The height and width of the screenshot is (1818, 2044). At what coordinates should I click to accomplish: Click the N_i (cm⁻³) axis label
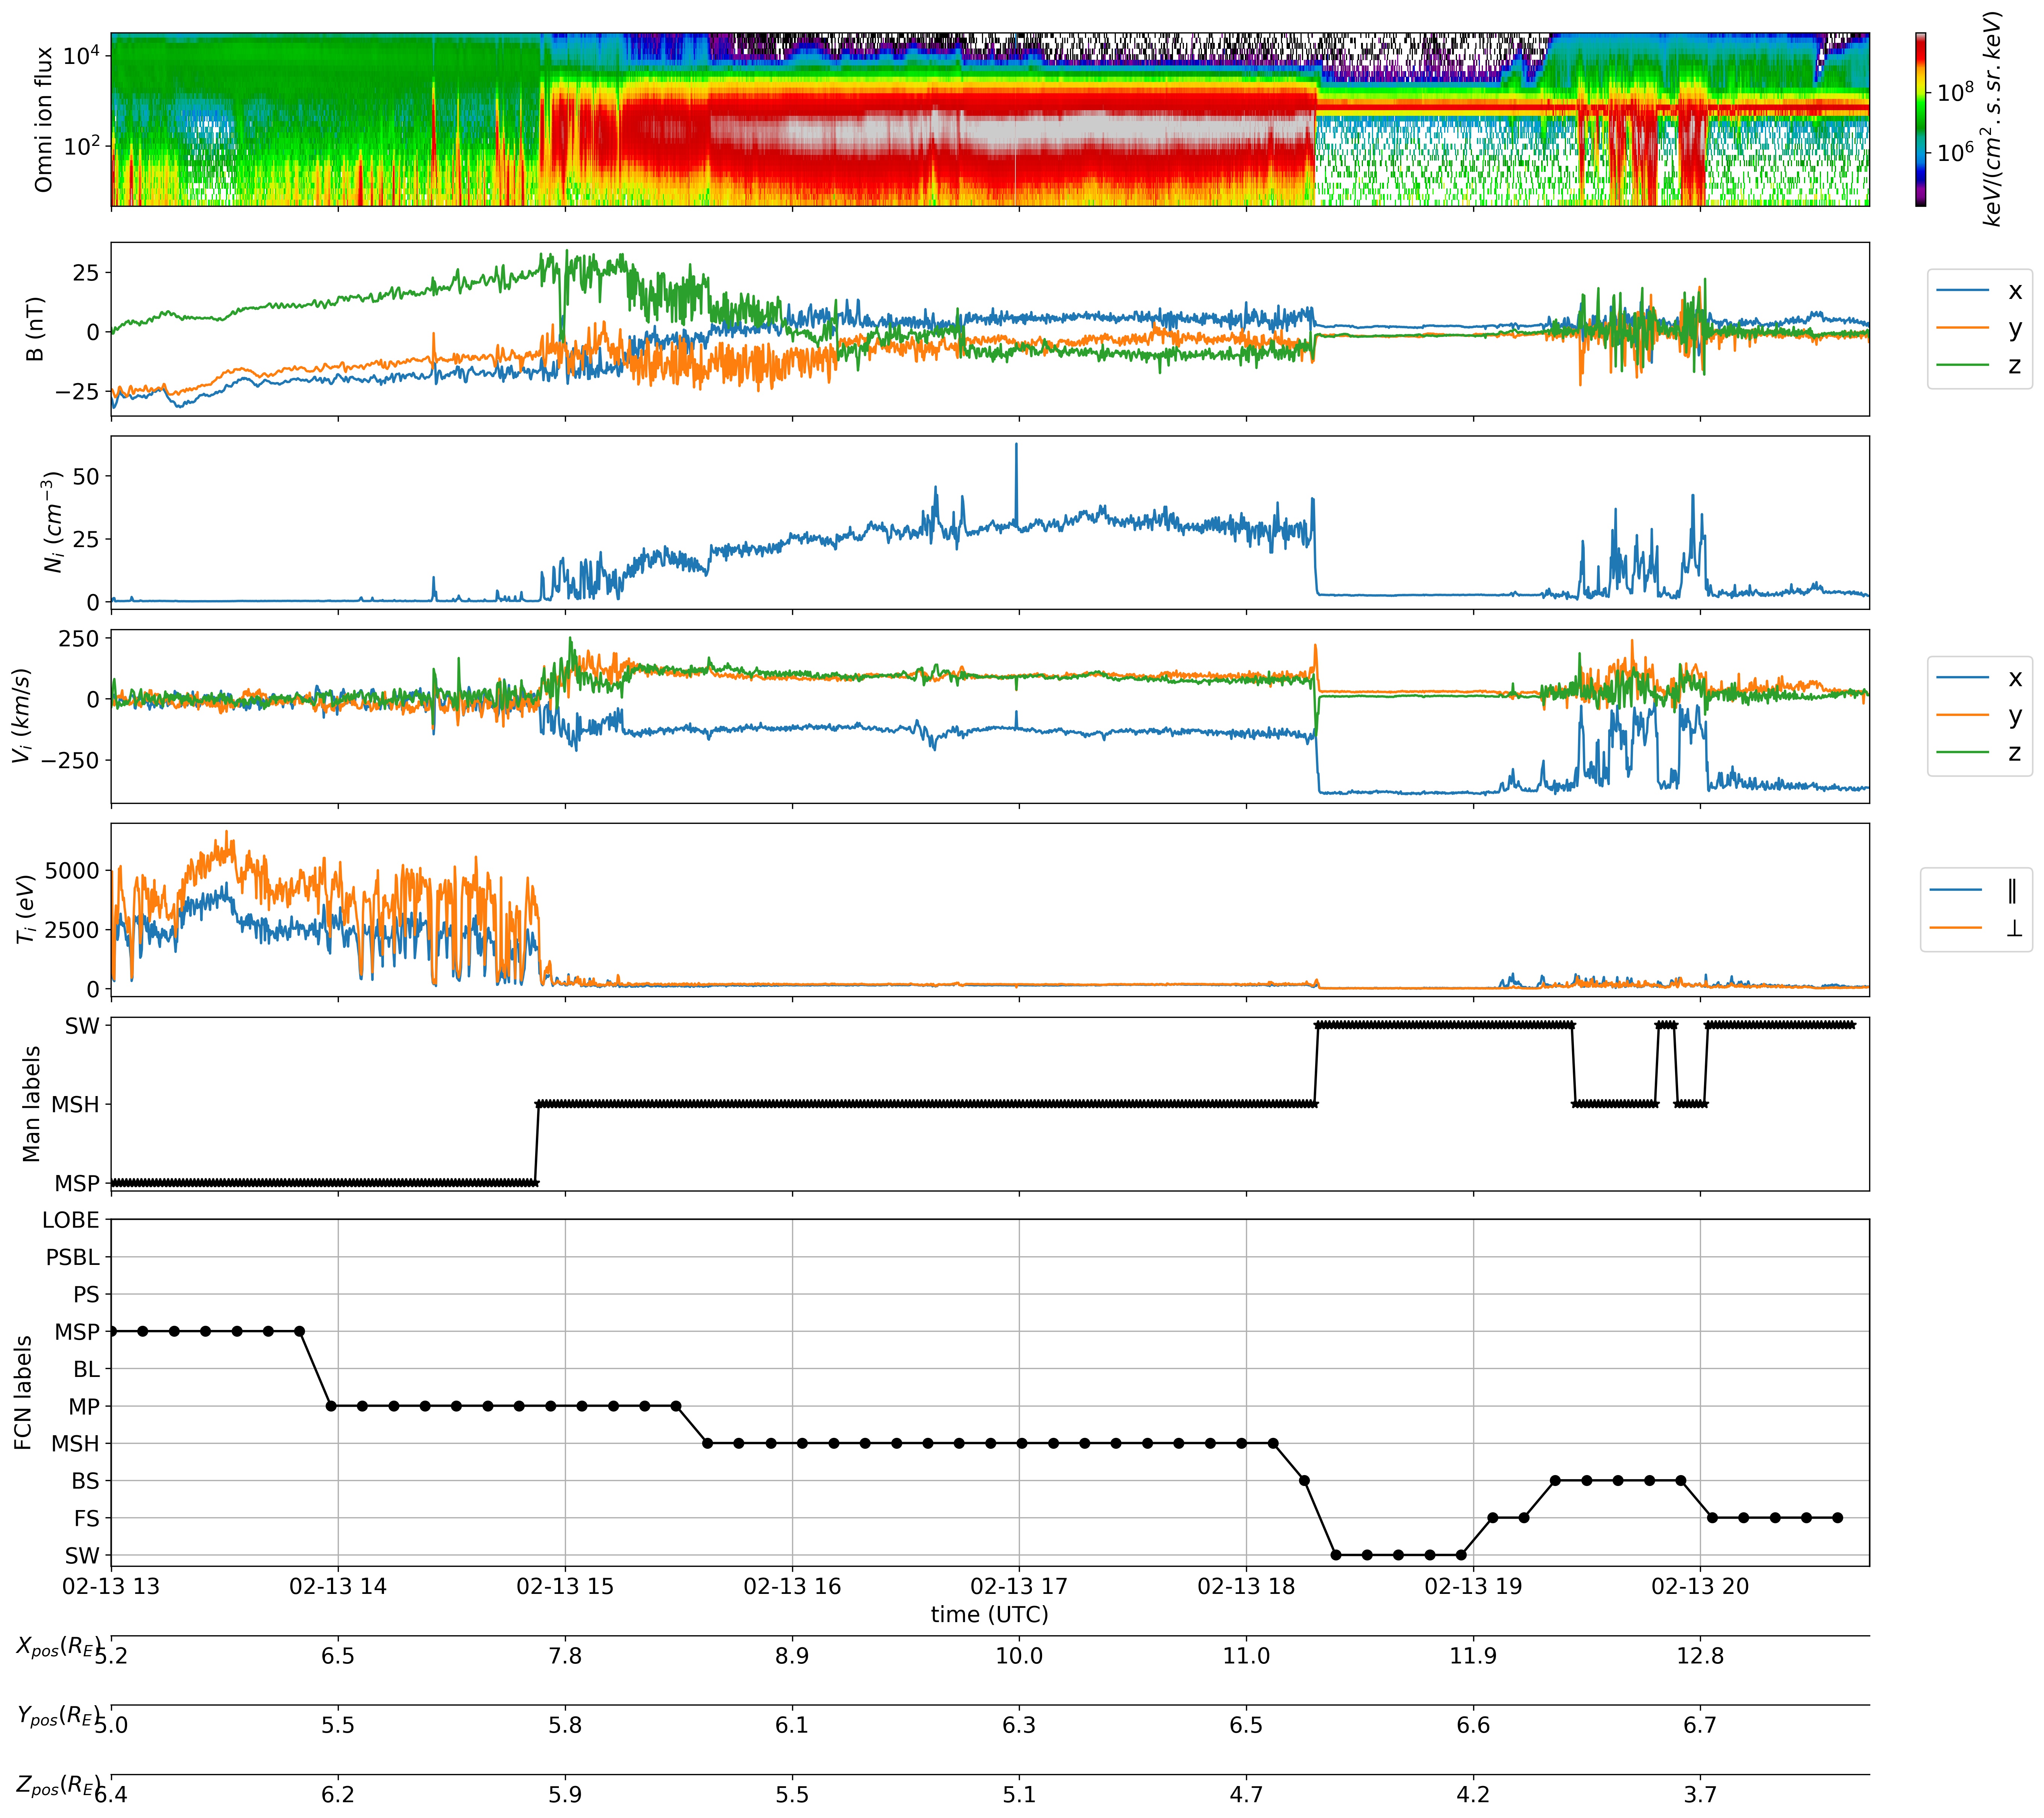point(53,522)
